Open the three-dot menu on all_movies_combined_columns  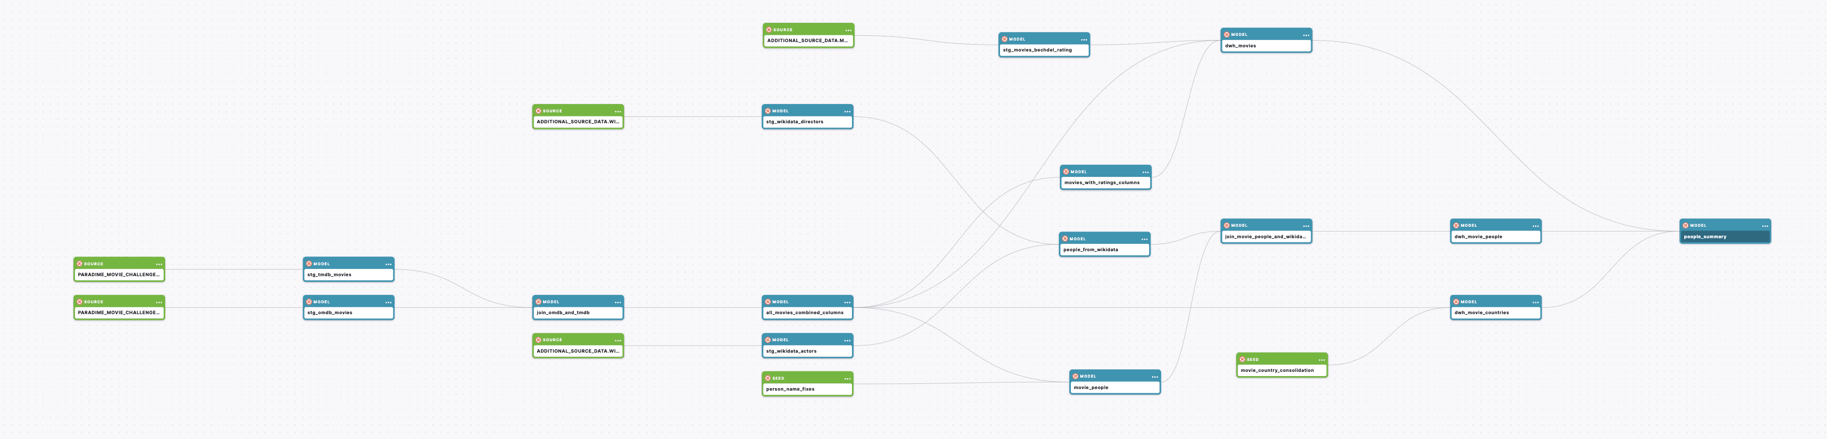point(847,303)
